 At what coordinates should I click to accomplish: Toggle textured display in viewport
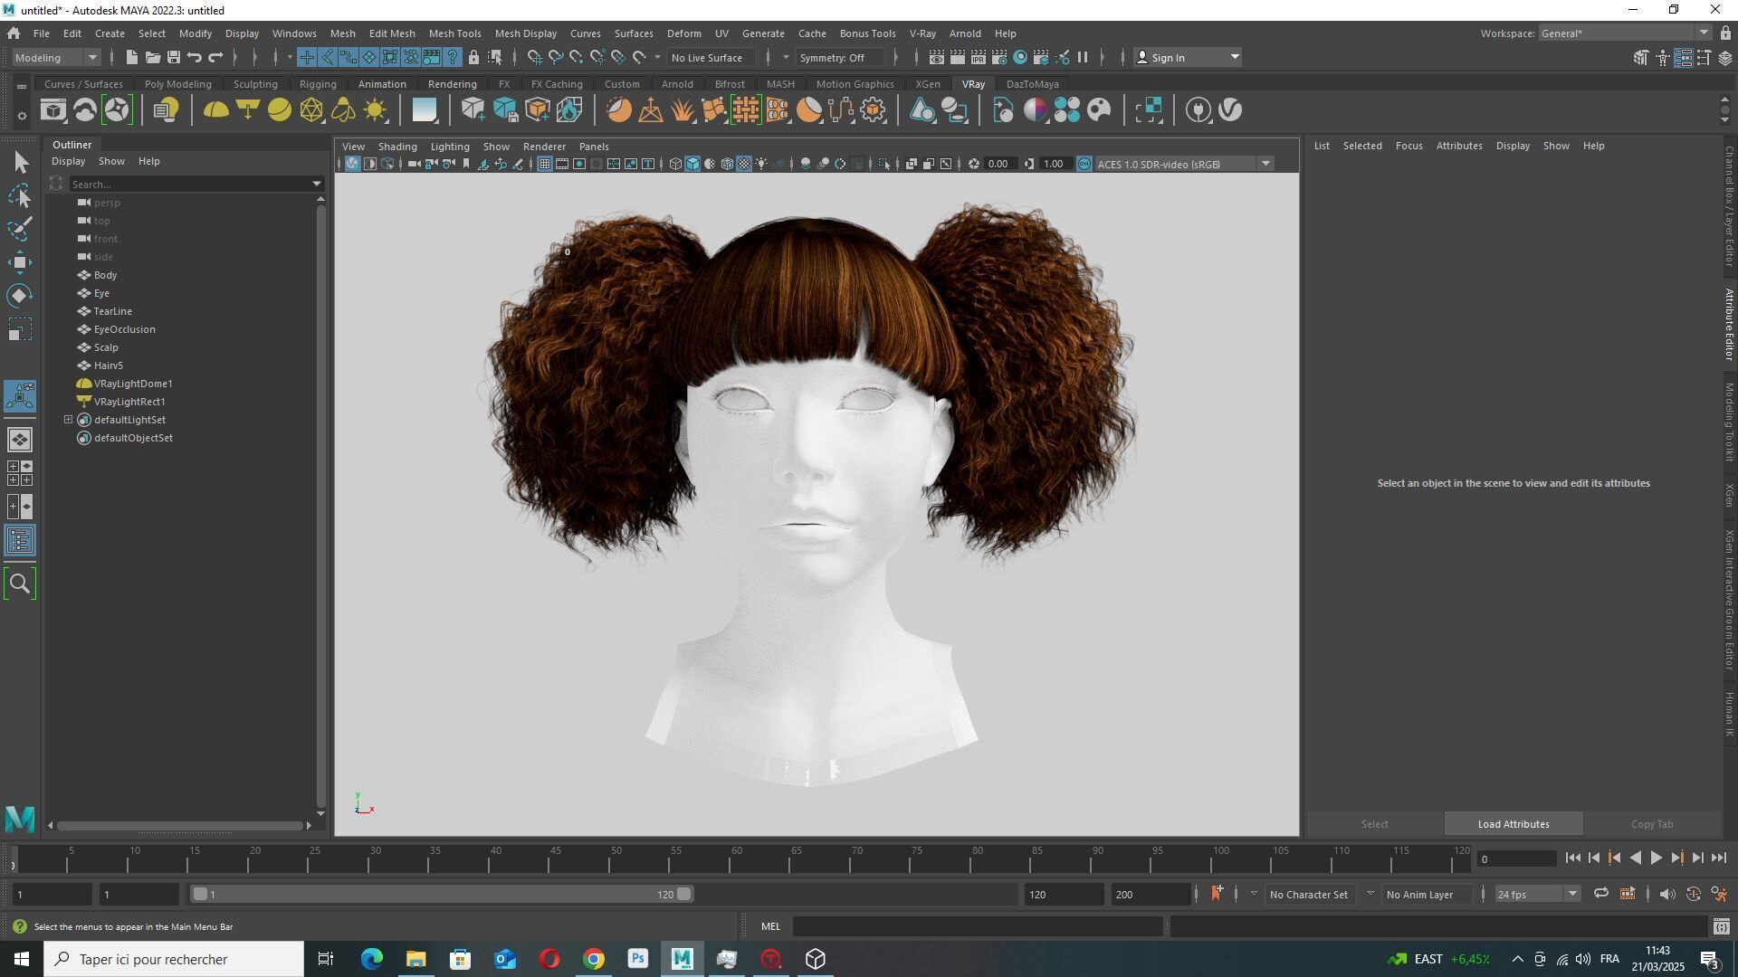(x=744, y=164)
